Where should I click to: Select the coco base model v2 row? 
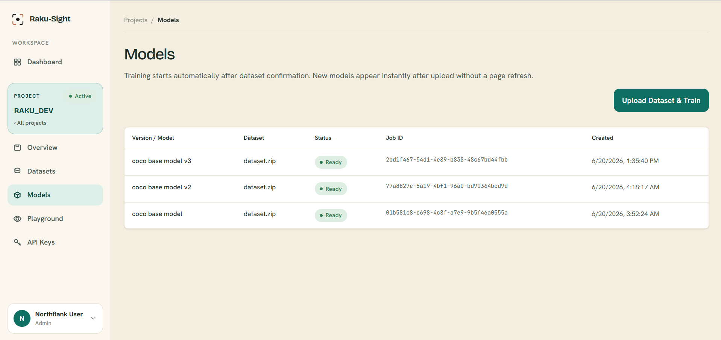[x=416, y=189]
